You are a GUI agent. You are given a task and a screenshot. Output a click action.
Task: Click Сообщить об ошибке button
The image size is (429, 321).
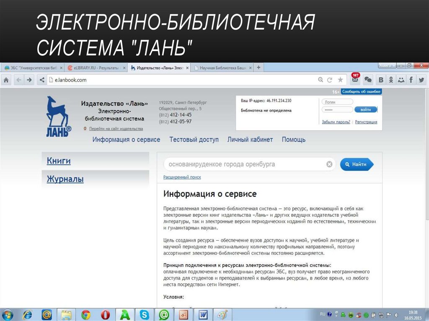click(x=361, y=92)
